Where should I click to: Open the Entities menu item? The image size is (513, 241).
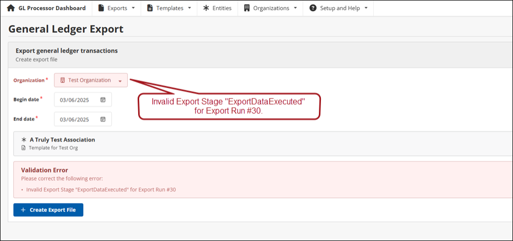coord(221,8)
